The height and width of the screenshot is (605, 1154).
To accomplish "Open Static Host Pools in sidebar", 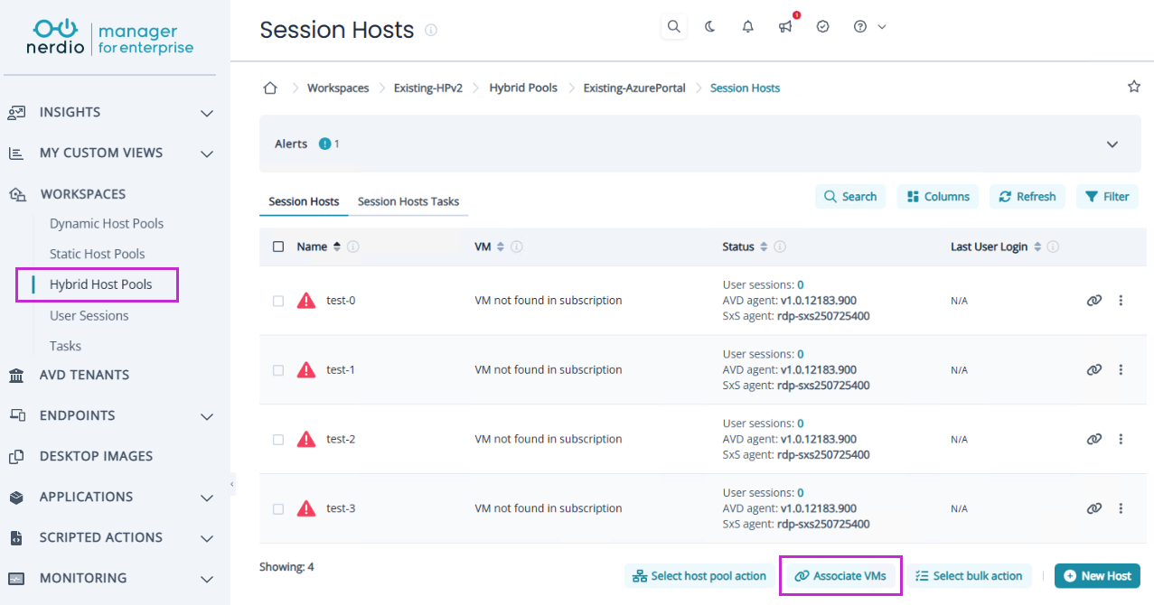I will [x=98, y=255].
